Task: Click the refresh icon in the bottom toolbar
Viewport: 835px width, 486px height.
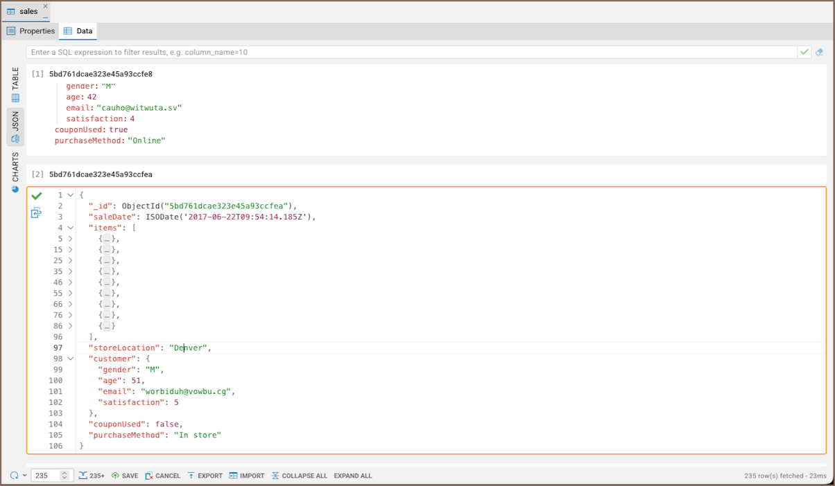Action: coord(14,476)
